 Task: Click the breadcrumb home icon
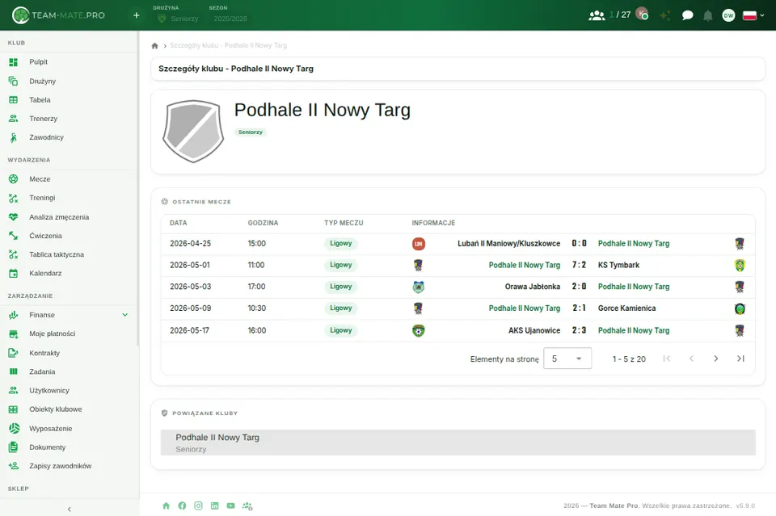point(155,45)
